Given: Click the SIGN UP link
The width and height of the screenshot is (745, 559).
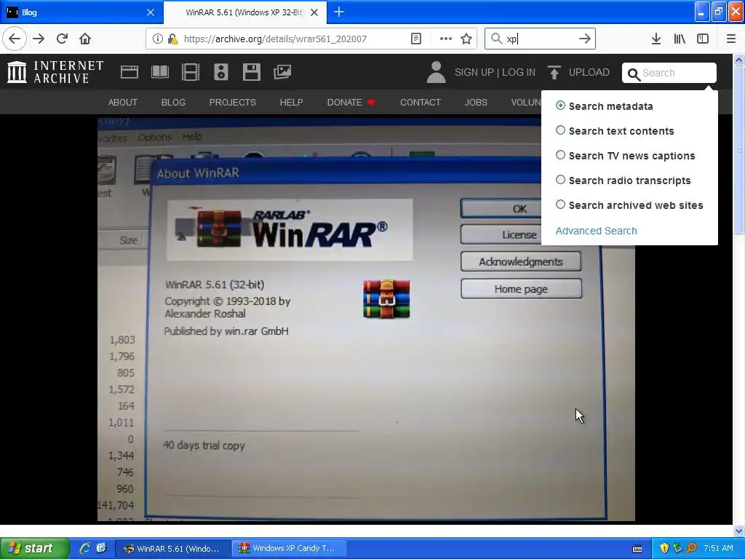Looking at the screenshot, I should click(x=474, y=72).
